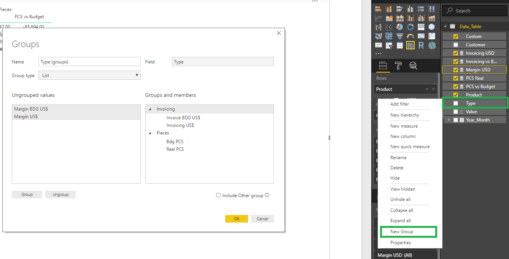Click the Group button
This screenshot has height=259, width=509.
click(x=27, y=194)
